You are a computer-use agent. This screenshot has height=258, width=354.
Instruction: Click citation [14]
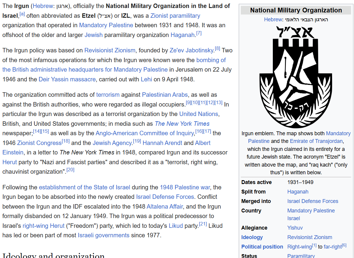coord(37,131)
